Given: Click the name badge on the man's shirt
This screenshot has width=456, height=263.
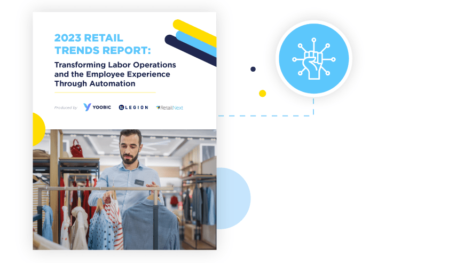Looking at the screenshot, I should [139, 182].
